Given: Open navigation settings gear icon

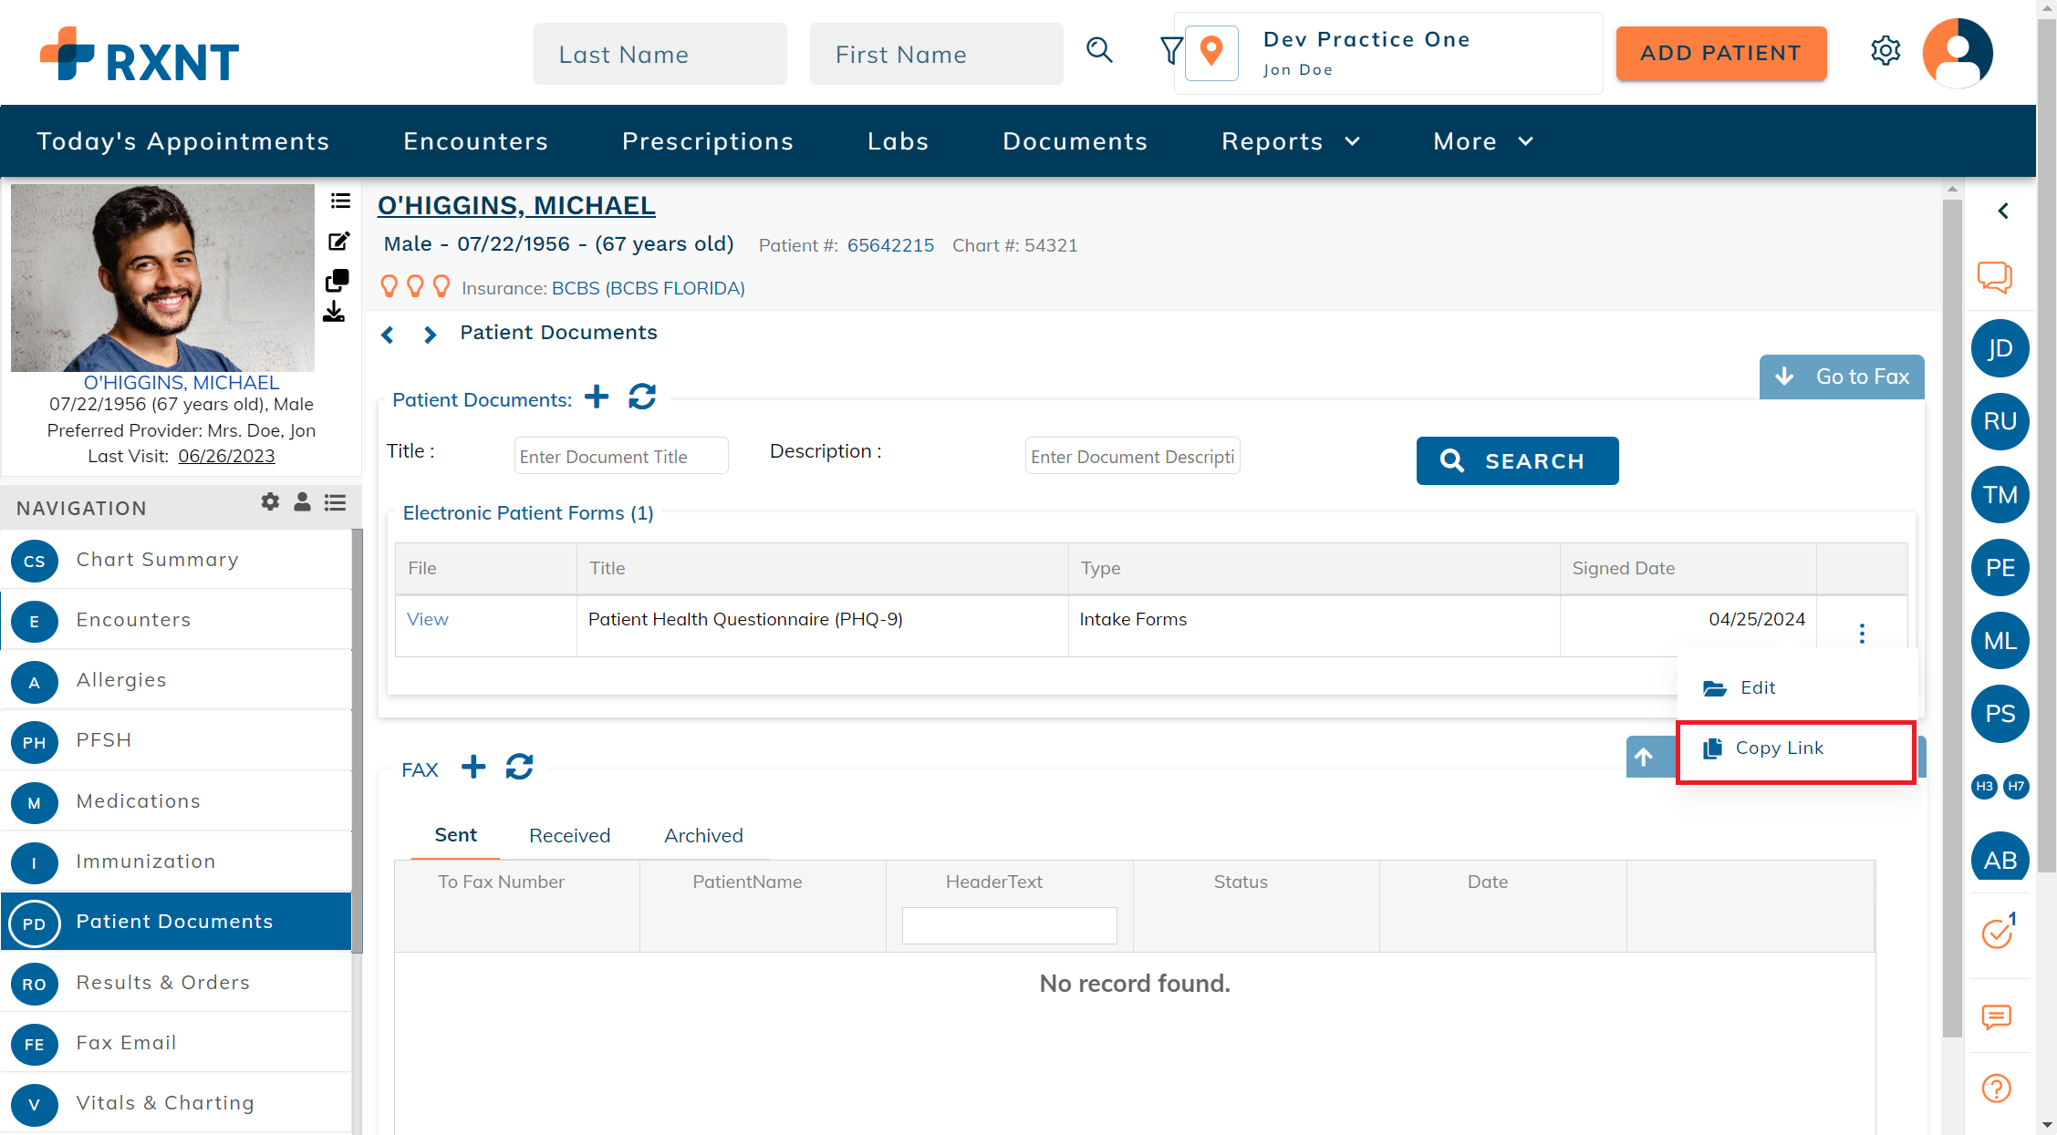Looking at the screenshot, I should tap(270, 501).
